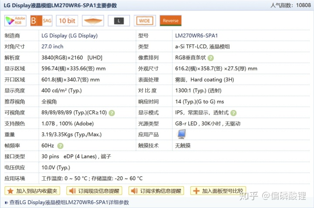314x208 pixels.
Task: Click speaker icon on 订阅现货信息提醒
Action: (72, 191)
